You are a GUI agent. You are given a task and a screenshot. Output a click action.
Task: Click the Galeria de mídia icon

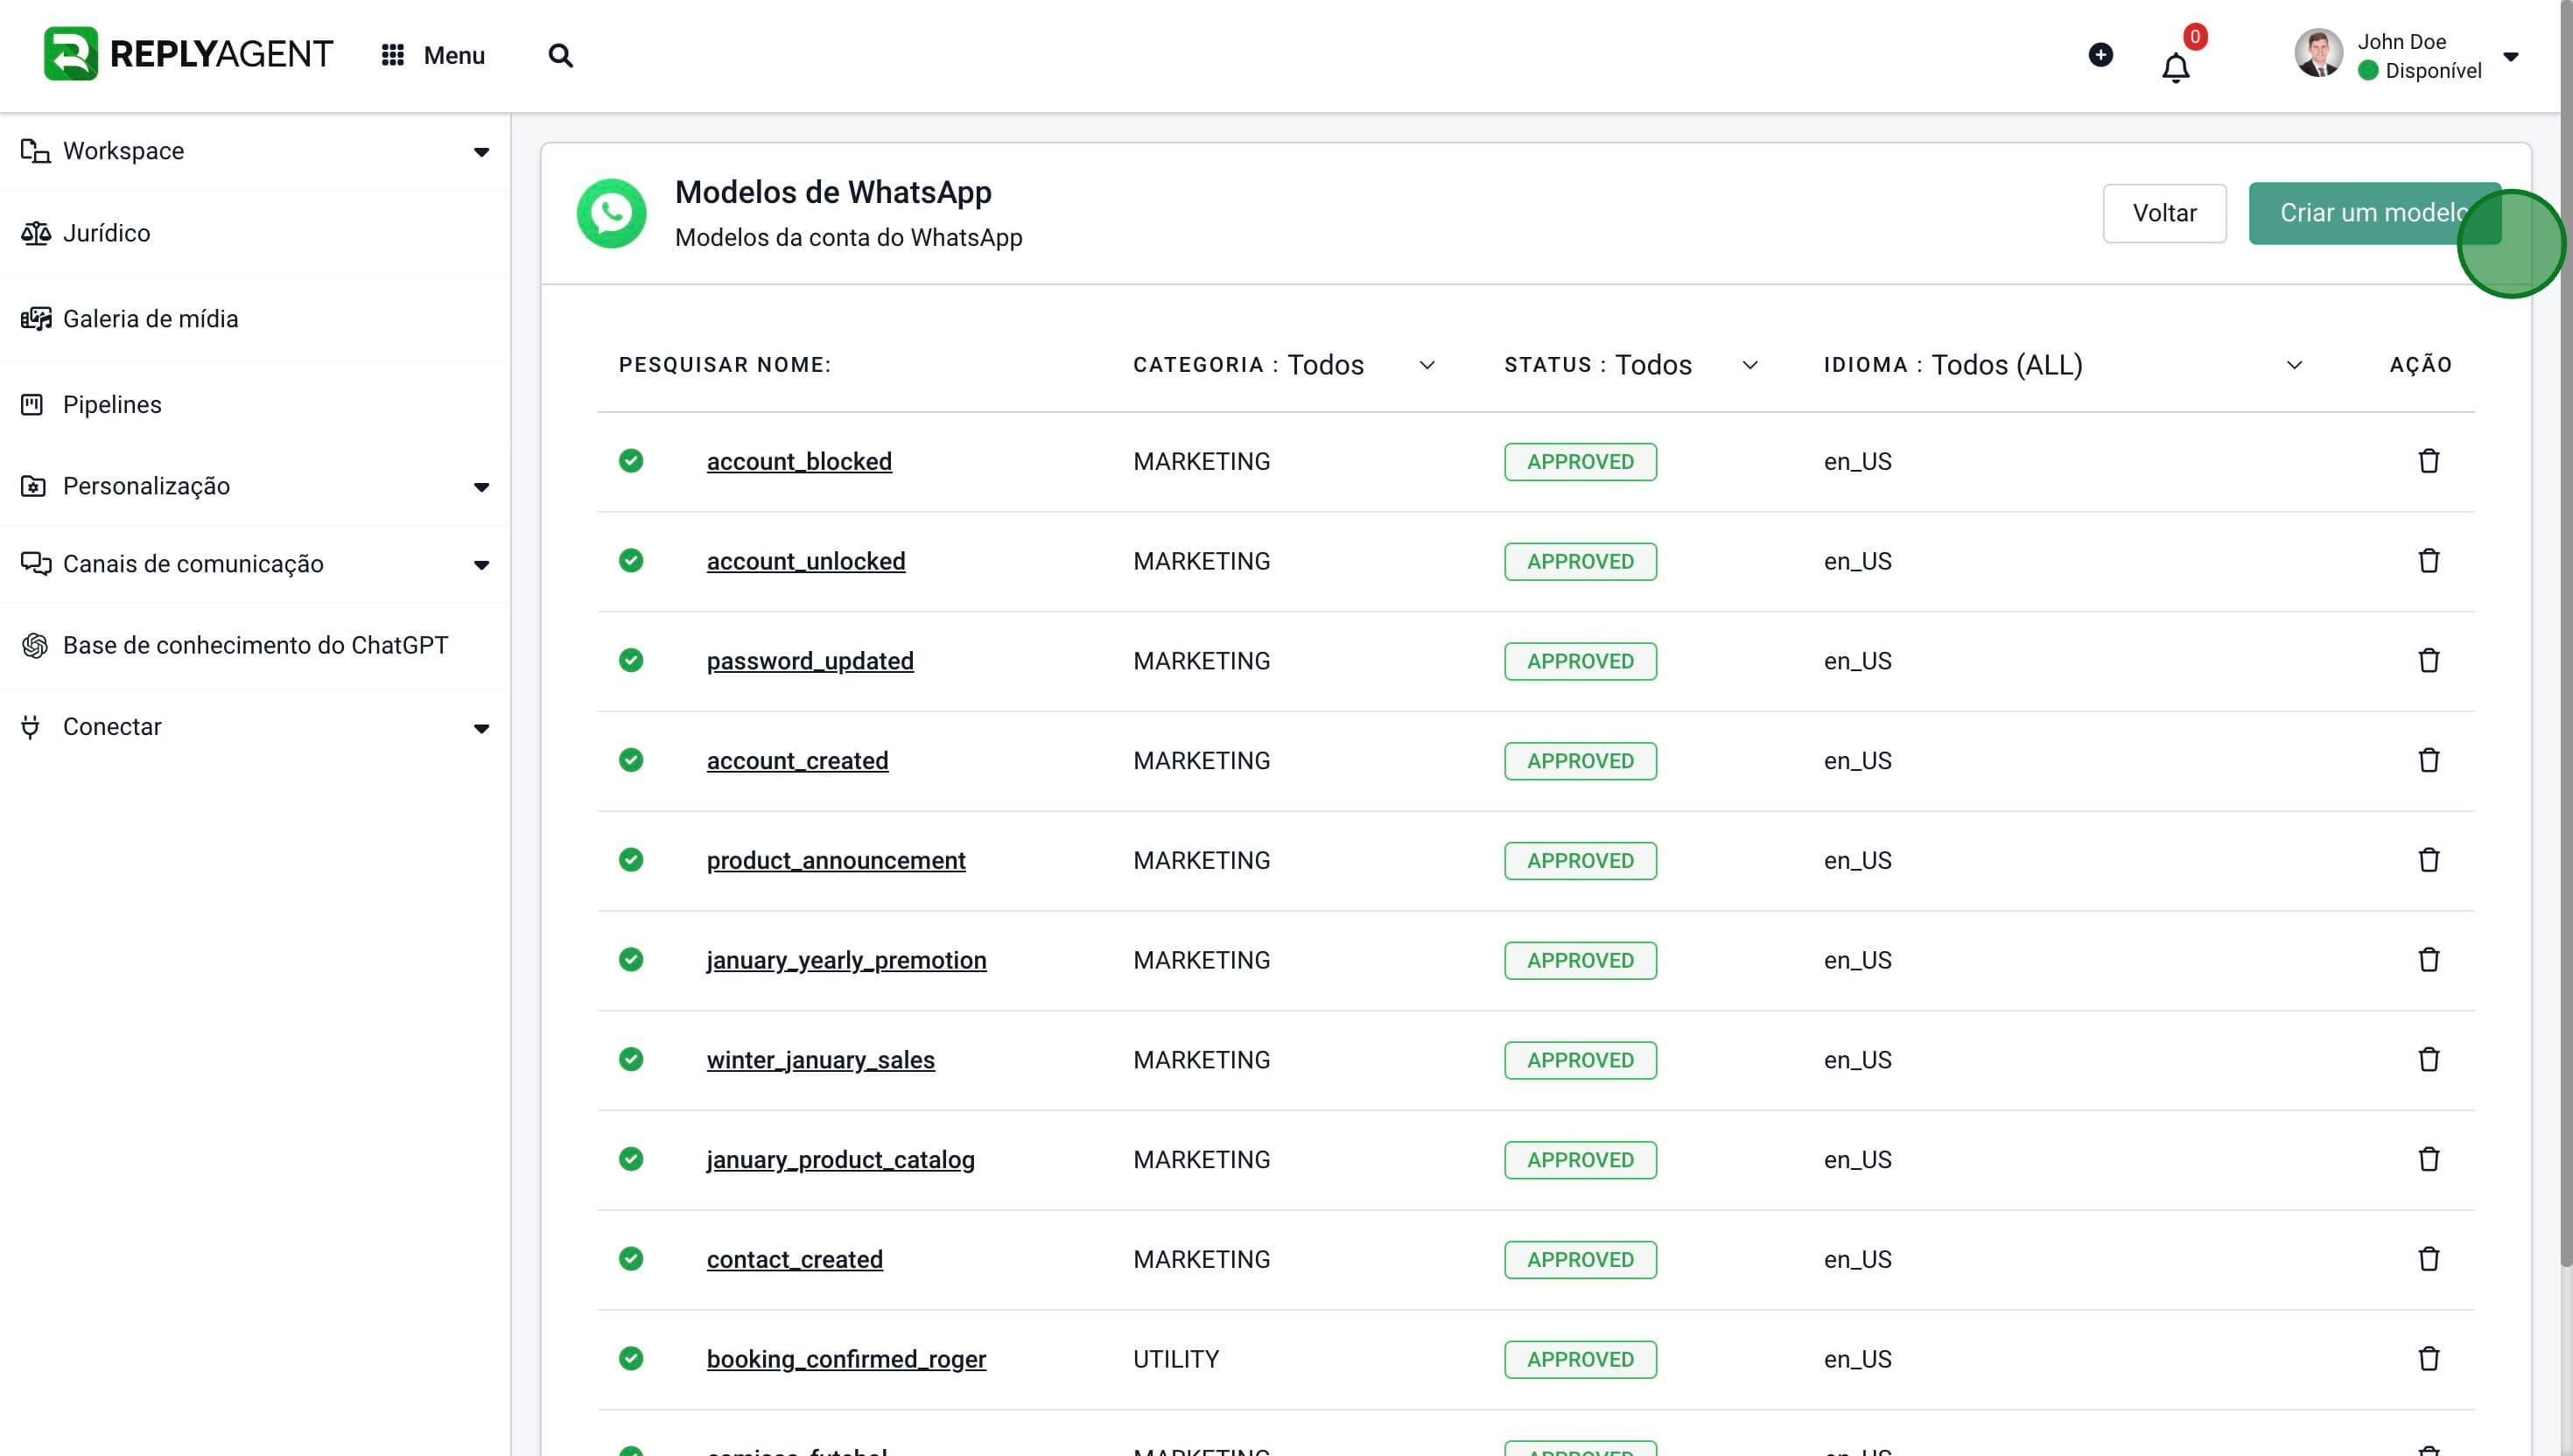tap(35, 319)
